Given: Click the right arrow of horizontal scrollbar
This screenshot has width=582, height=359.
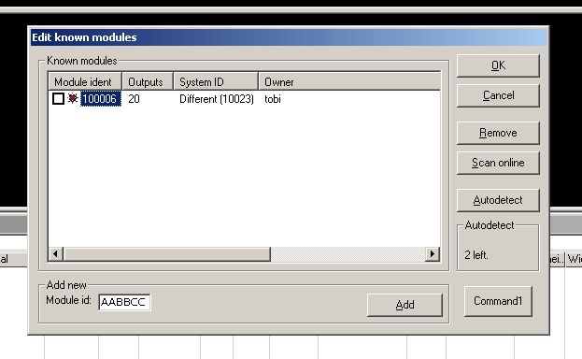Looking at the screenshot, I should (433, 254).
